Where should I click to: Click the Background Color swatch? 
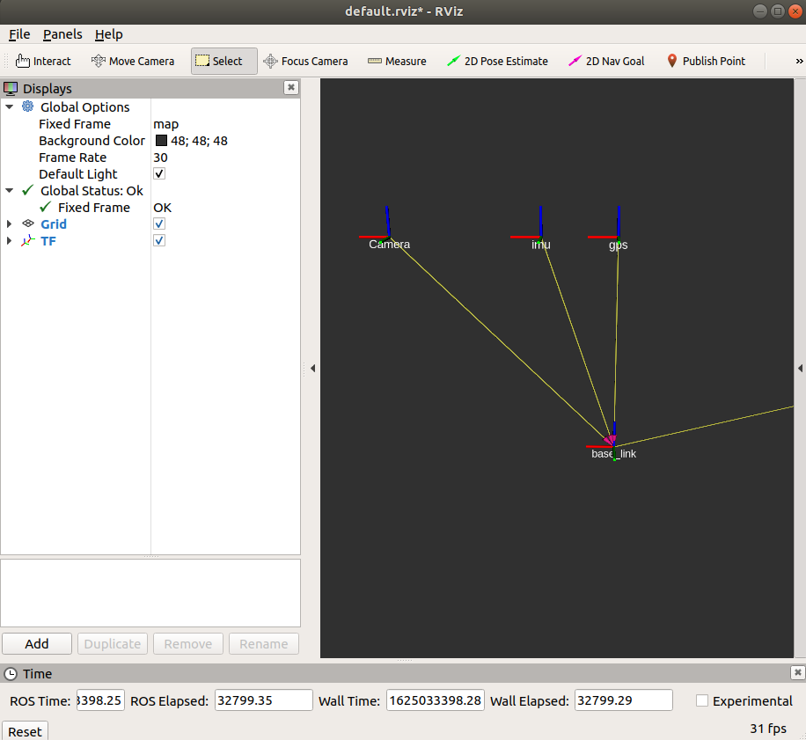coord(161,141)
